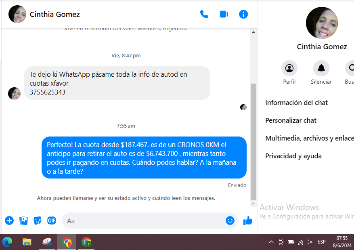
Task: Open Privacidad y ayuda section
Action: tap(293, 156)
